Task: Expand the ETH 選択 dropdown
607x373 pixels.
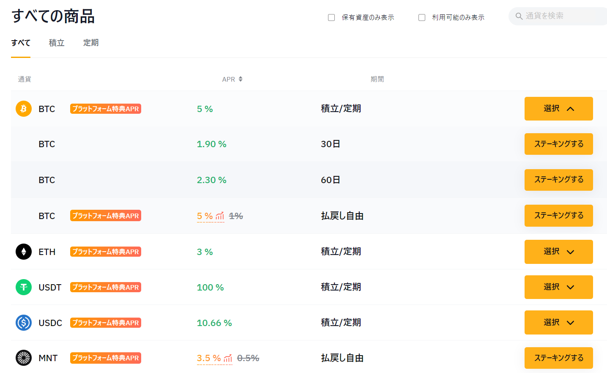Action: coord(558,252)
